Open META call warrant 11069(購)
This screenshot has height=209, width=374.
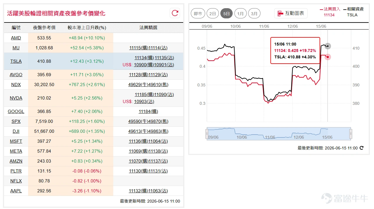point(139,151)
